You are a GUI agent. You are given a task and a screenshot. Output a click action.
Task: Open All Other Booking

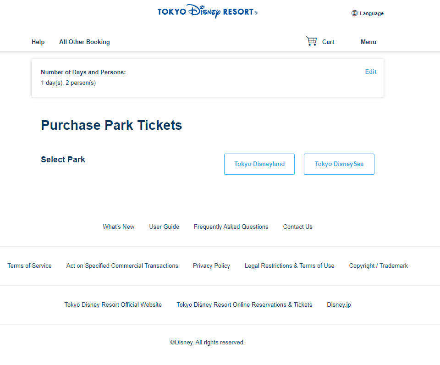tap(84, 42)
